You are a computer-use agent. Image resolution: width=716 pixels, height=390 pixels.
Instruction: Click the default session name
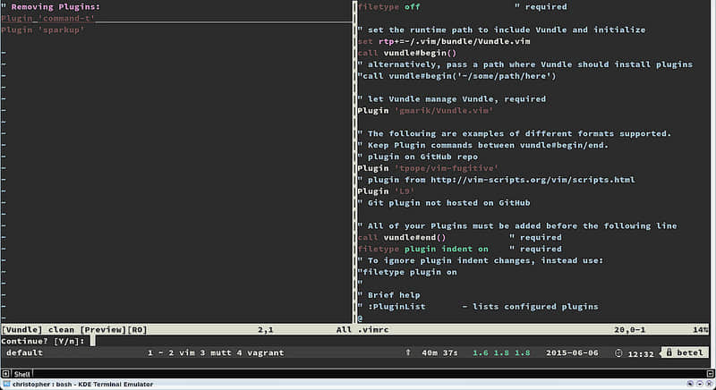coord(24,352)
